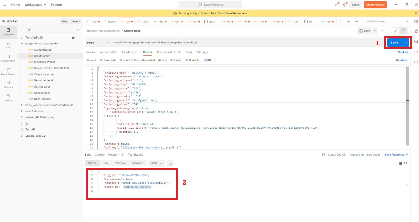
Task: Open the collections panel three-dot options
Action: coord(79,30)
